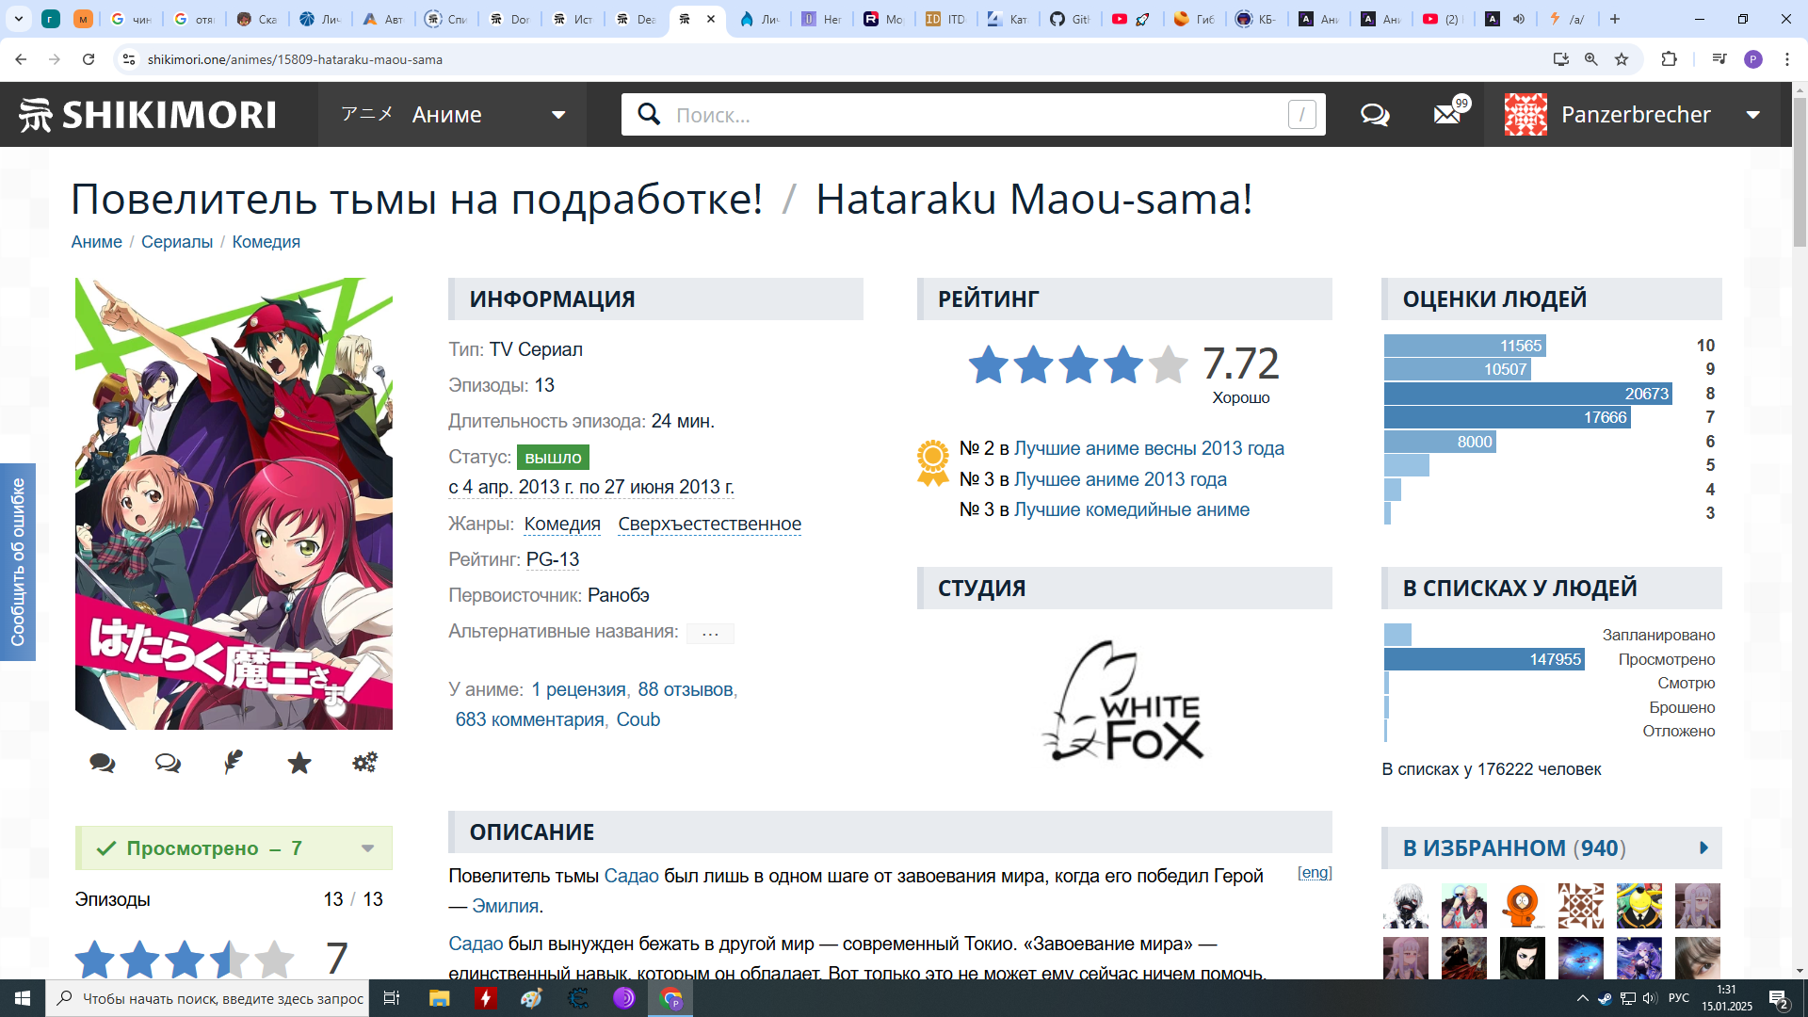Expand the Просмотрено status dropdown
The height and width of the screenshot is (1017, 1808).
coord(368,848)
